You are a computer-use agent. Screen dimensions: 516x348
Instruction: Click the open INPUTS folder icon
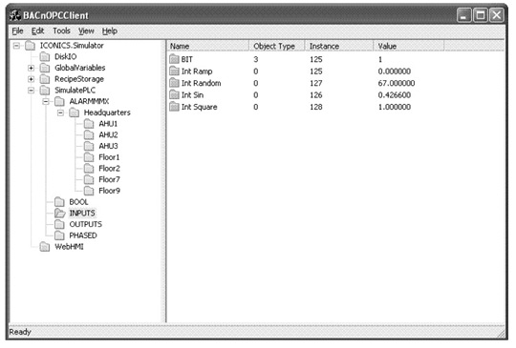click(60, 213)
